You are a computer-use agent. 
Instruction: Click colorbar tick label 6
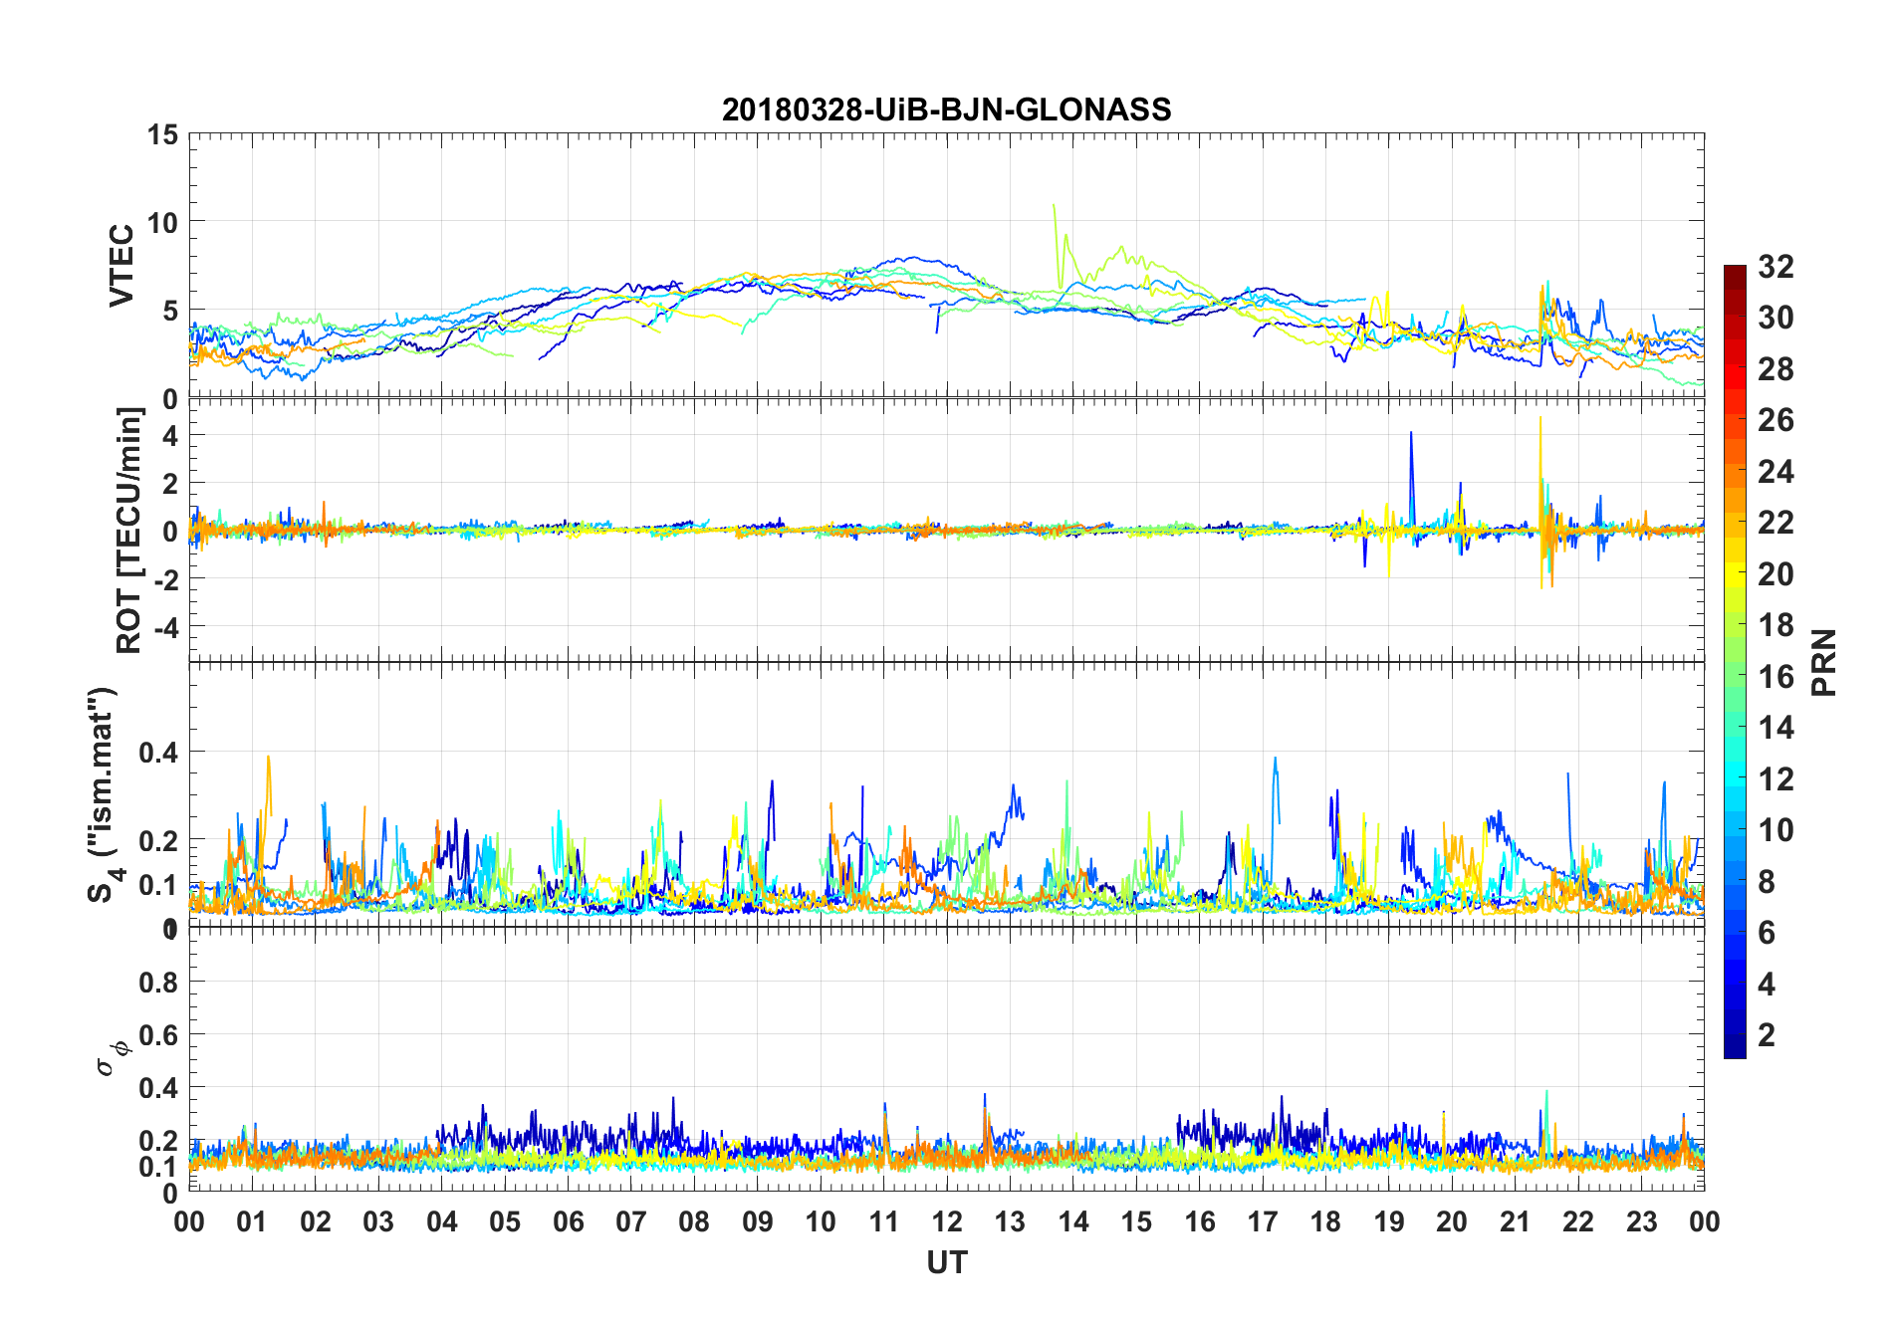[x=1767, y=933]
